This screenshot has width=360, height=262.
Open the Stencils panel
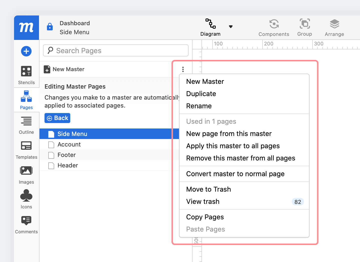coord(26,75)
